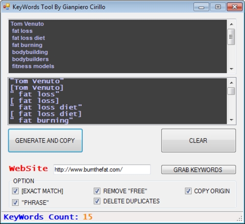Screen dimensions: 245x224
Task: Click the "fat loss diet" keyword line
Action: coord(28,38)
